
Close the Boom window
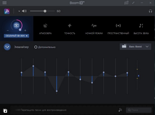(x=150, y=3)
